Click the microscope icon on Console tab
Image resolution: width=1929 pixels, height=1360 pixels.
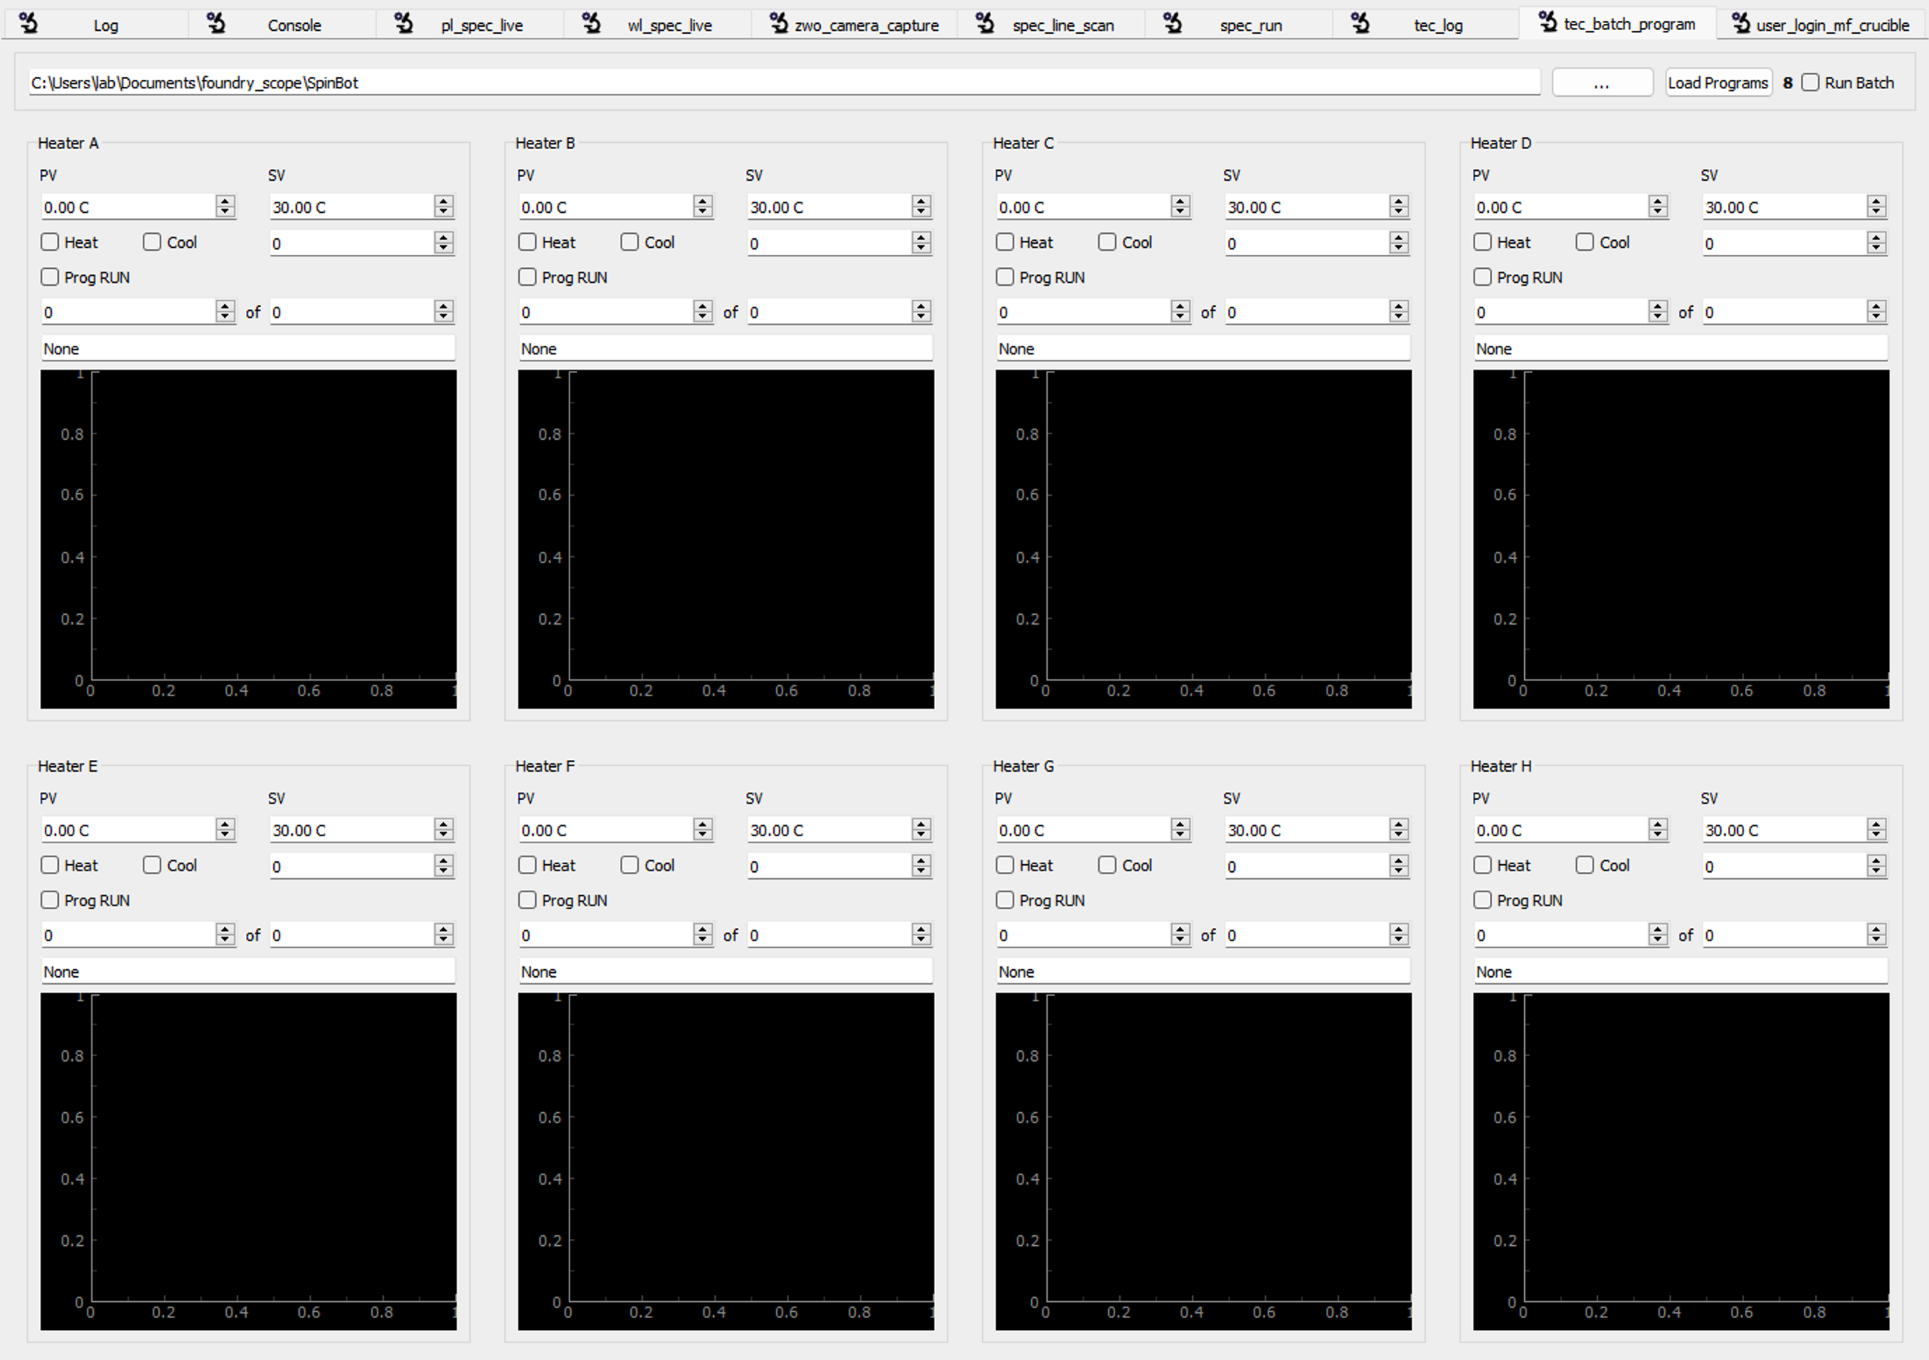216,24
